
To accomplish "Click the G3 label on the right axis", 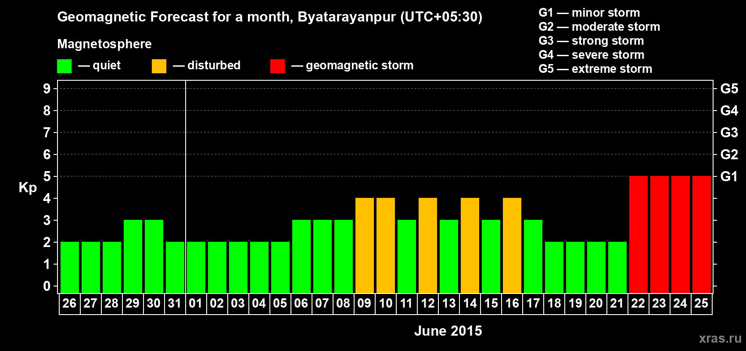I will (729, 133).
